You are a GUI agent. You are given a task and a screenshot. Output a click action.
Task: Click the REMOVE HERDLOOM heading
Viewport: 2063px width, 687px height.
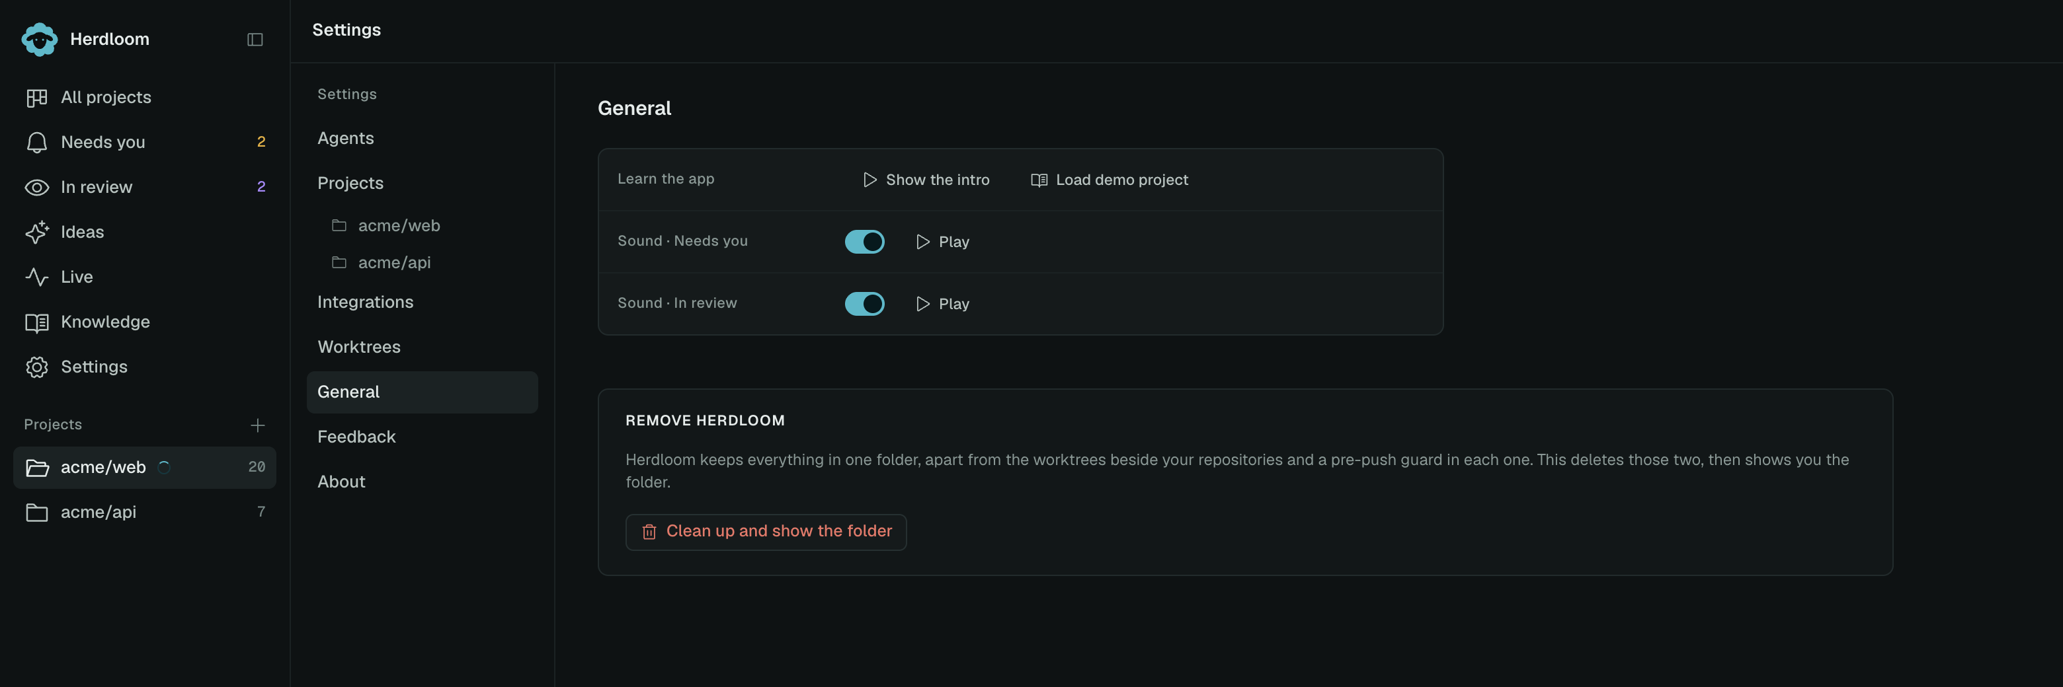tap(705, 421)
